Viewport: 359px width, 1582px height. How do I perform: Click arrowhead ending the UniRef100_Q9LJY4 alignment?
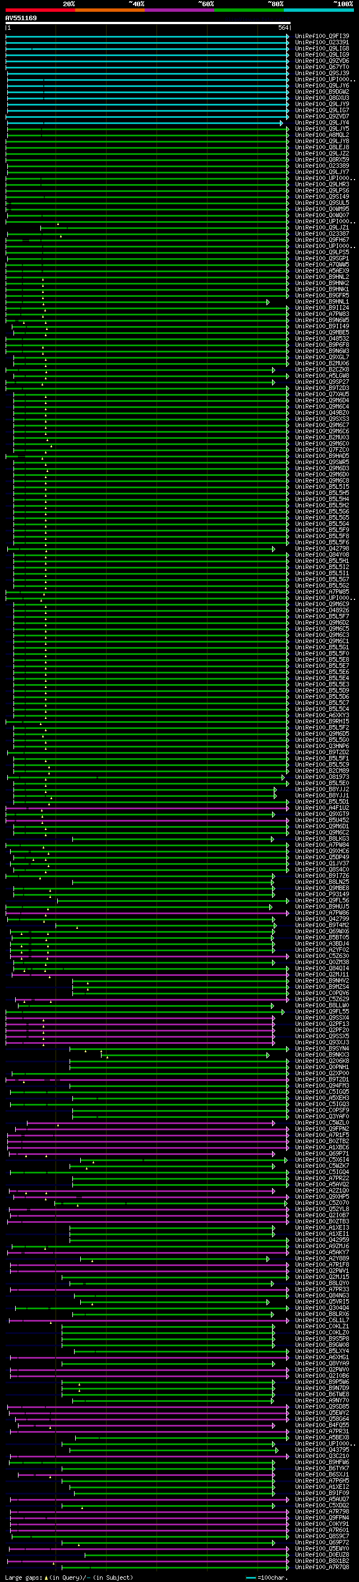[x=282, y=123]
